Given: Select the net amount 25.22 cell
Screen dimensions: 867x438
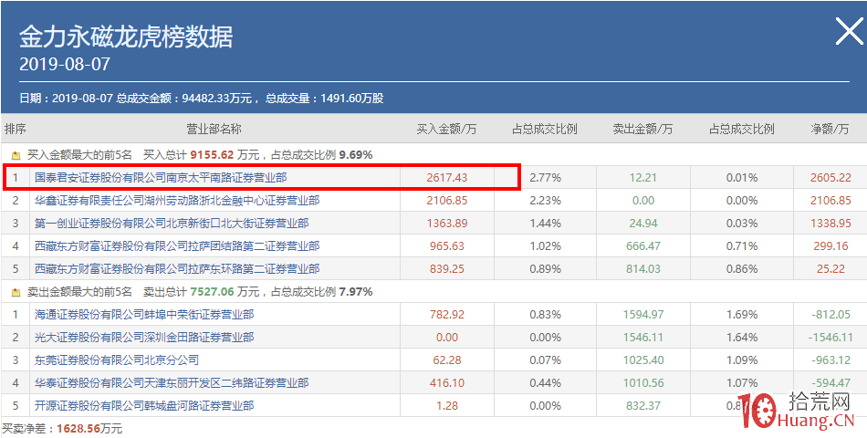Looking at the screenshot, I should (830, 269).
